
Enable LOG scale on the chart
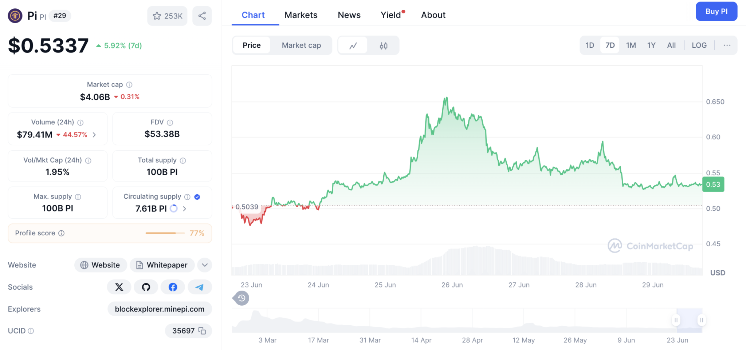tap(699, 45)
